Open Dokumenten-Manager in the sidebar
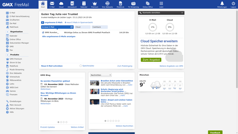238x134 pixels. pyautogui.click(x=18, y=43)
